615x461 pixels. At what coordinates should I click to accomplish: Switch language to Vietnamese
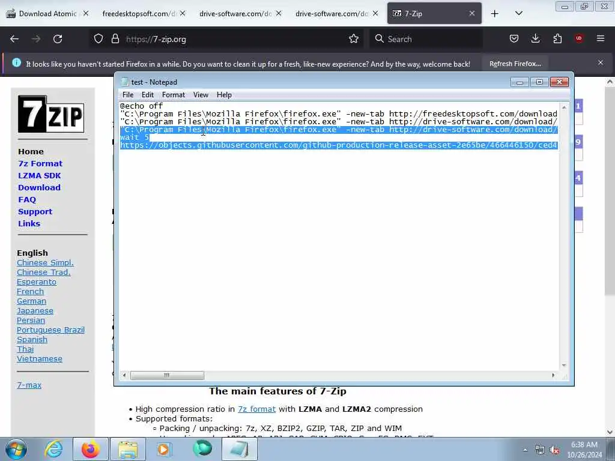[x=39, y=359]
